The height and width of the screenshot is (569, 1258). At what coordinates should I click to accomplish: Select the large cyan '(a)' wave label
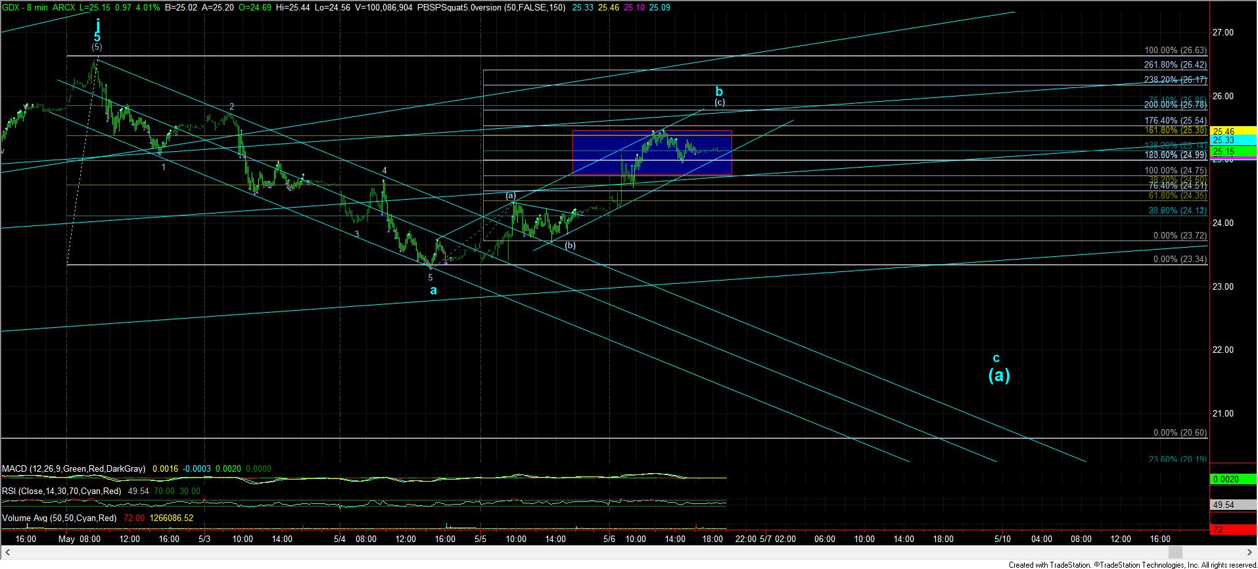999,375
